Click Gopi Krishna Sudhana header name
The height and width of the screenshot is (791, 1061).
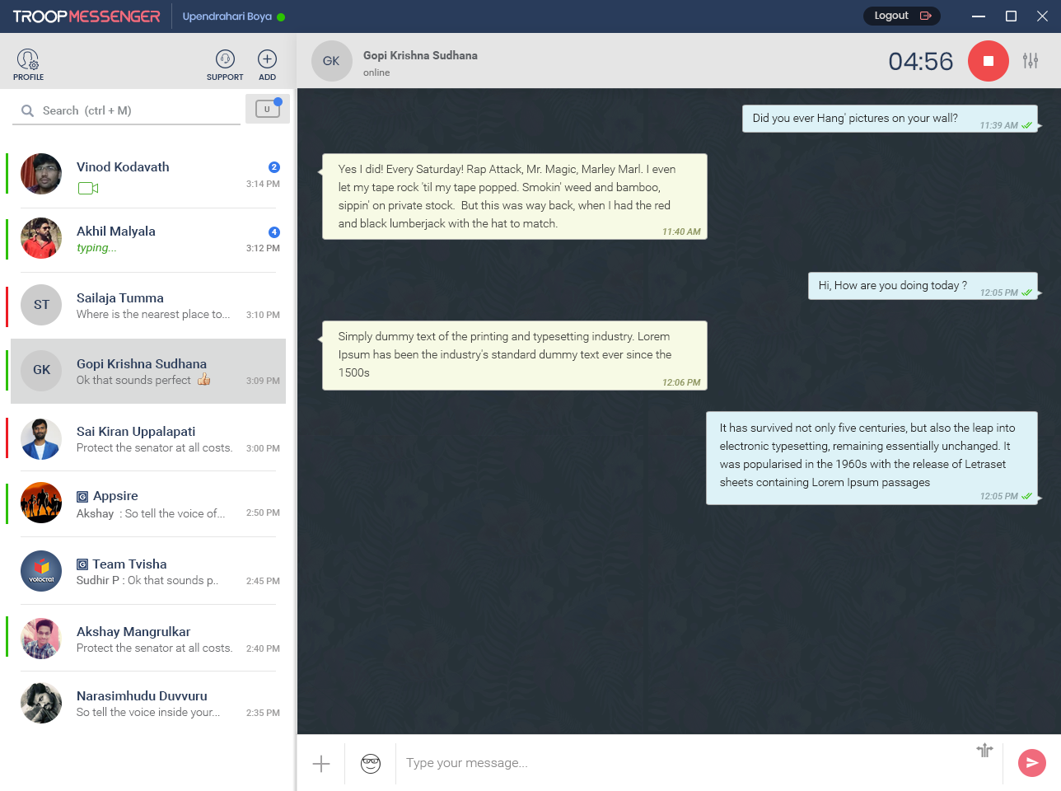tap(420, 55)
